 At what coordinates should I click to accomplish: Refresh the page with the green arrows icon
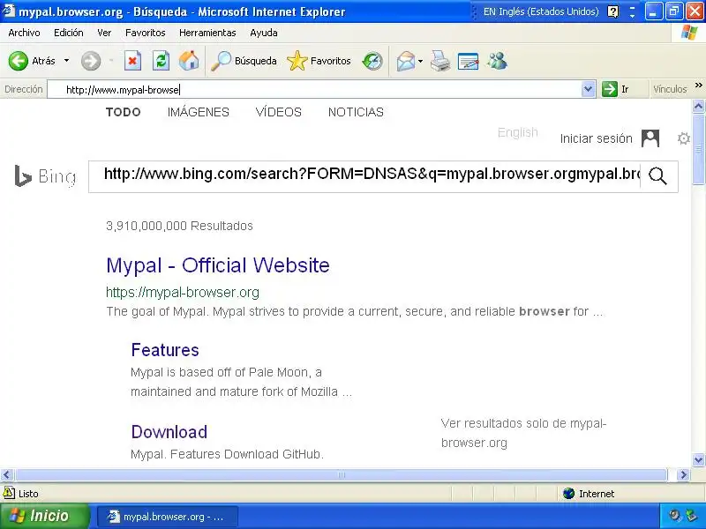(161, 61)
